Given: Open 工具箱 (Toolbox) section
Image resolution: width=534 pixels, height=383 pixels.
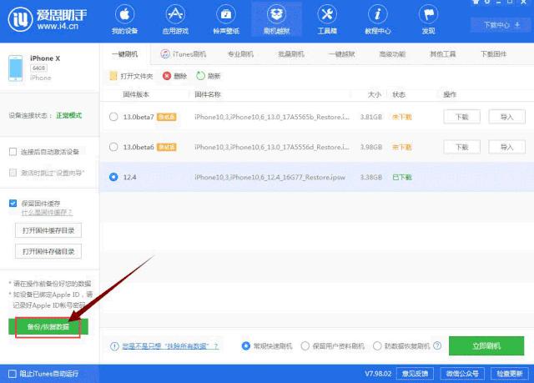Looking at the screenshot, I should [x=327, y=20].
